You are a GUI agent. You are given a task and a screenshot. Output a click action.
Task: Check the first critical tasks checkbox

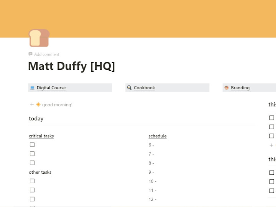[32, 145]
